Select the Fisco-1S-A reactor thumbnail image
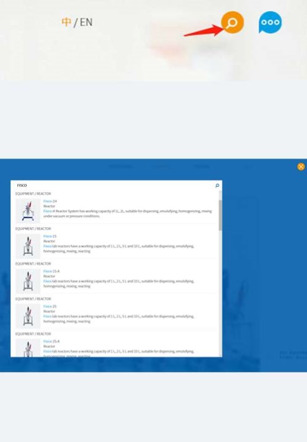Image resolution: width=307 pixels, height=442 pixels. click(x=28, y=281)
